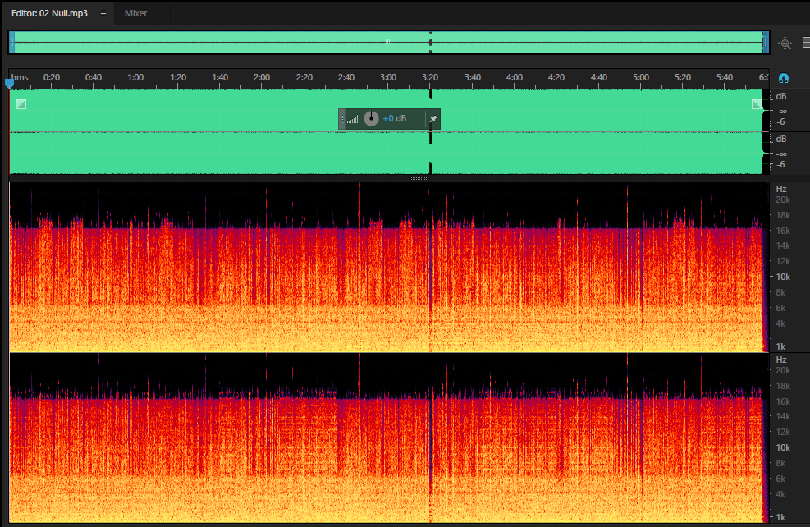The height and width of the screenshot is (527, 810).
Task: Grab the HUD dotted grip handle
Action: pyautogui.click(x=341, y=119)
